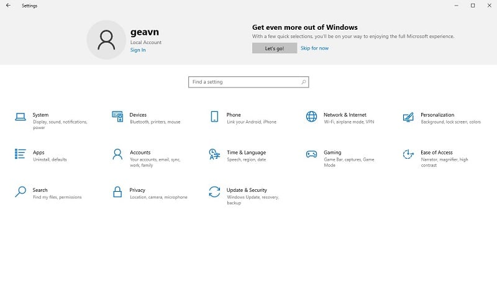Viewport: 497px width, 304px height.
Task: Open the Accounts person icon
Action: coord(117,154)
